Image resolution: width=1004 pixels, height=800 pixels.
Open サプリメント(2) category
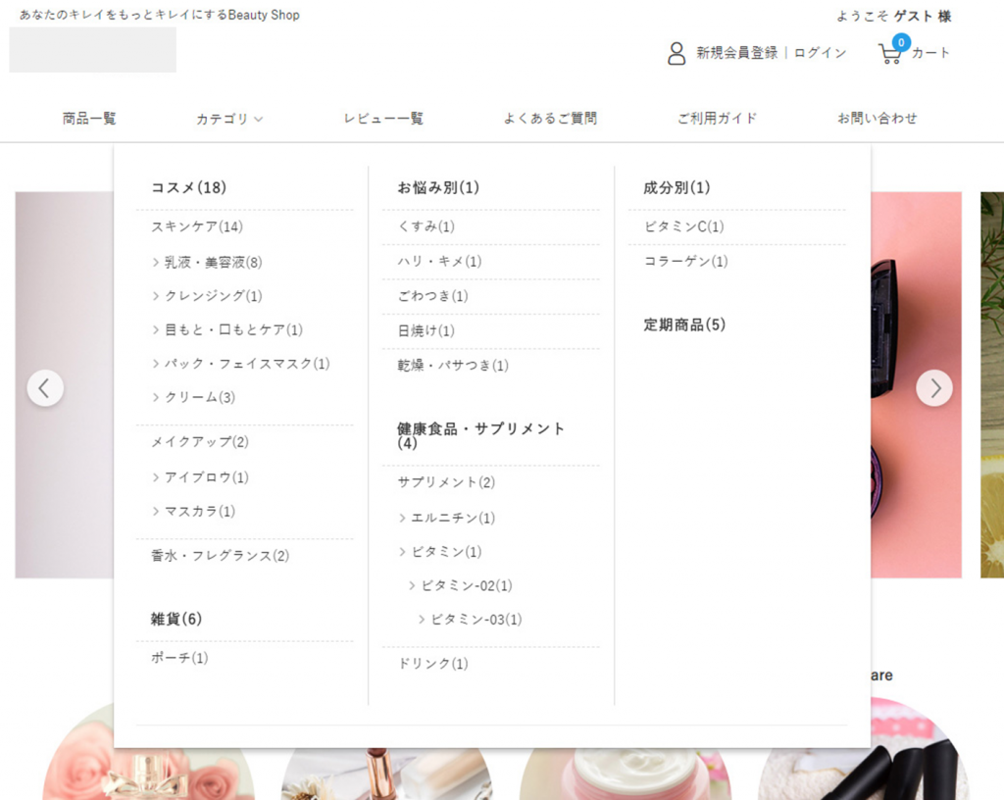[446, 482]
